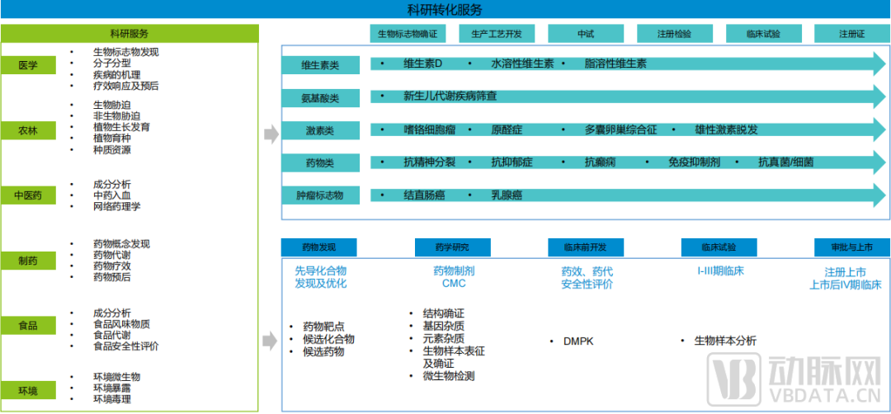Select the 环境毒理 item
This screenshot has height=414, width=891.
[x=112, y=399]
